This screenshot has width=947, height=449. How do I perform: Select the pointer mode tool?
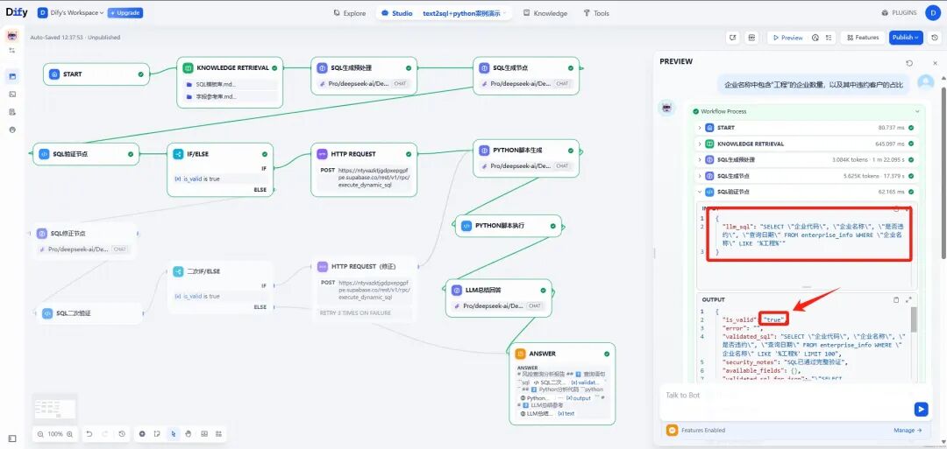[x=174, y=433]
